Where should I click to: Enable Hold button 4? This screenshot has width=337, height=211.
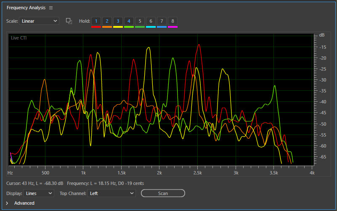click(x=129, y=21)
